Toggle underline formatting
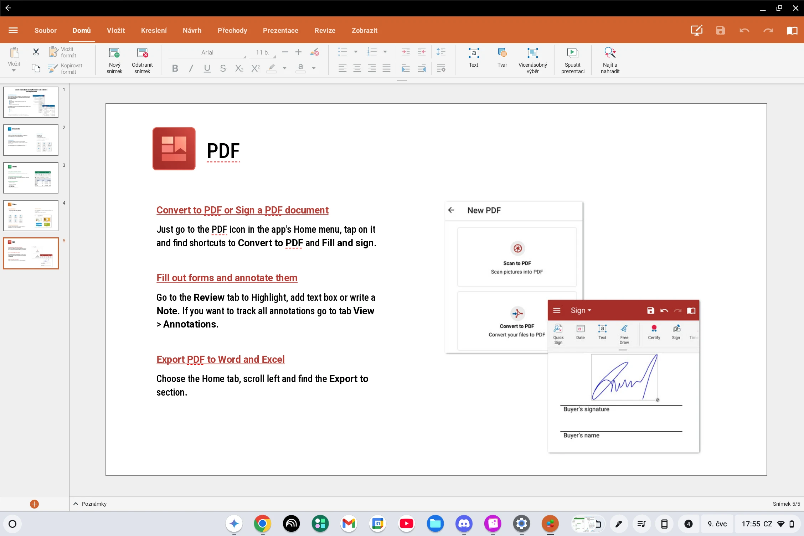Screen dimensions: 804x536 207,68
